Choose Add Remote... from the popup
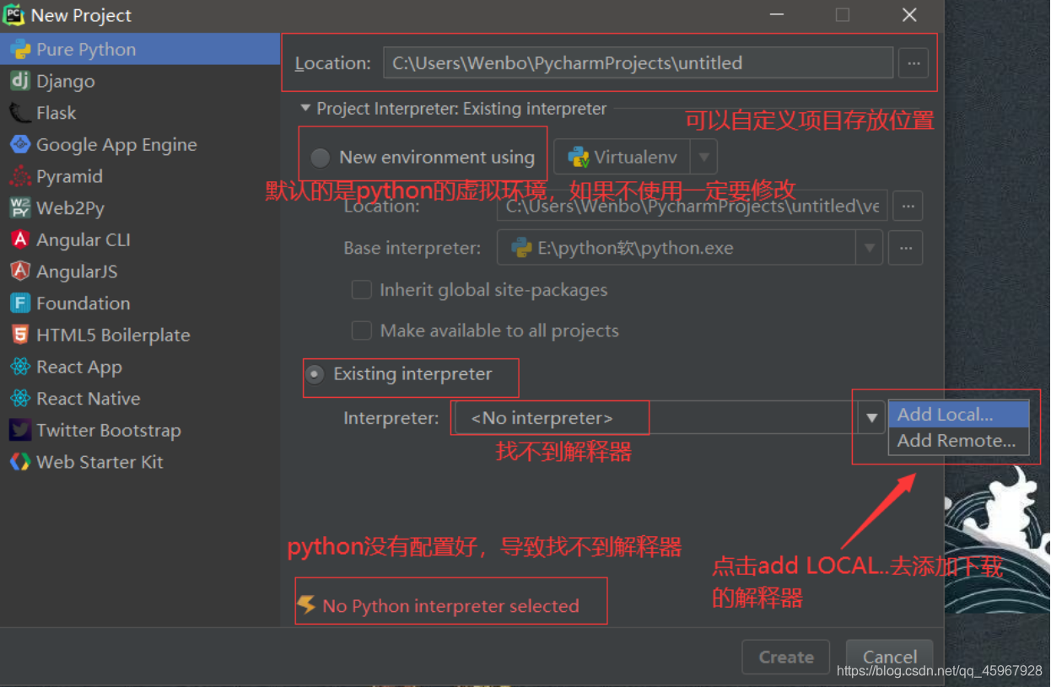1051x687 pixels. point(958,441)
